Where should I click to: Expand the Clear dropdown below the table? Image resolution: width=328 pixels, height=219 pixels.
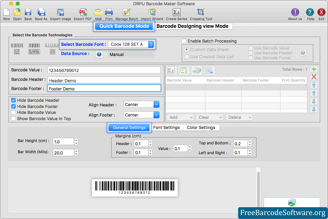pyautogui.click(x=209, y=117)
